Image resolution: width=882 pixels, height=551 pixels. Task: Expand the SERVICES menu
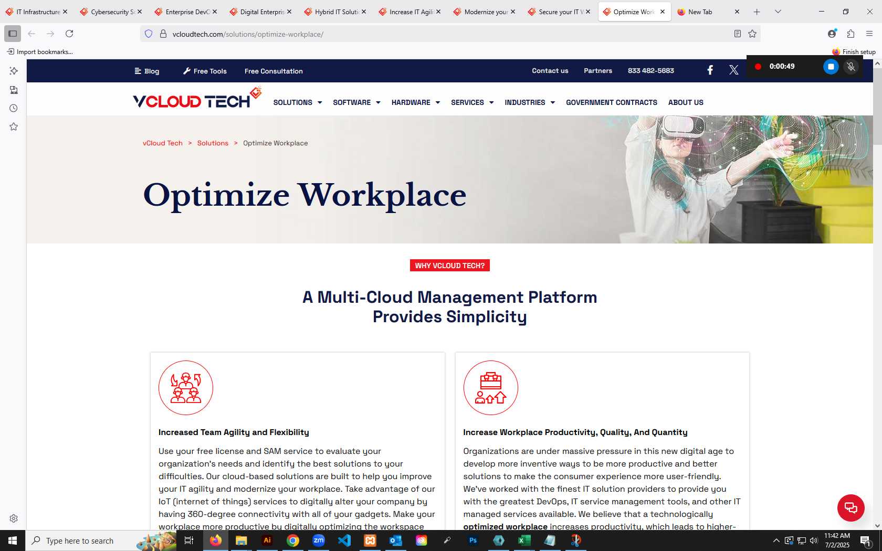[472, 102]
